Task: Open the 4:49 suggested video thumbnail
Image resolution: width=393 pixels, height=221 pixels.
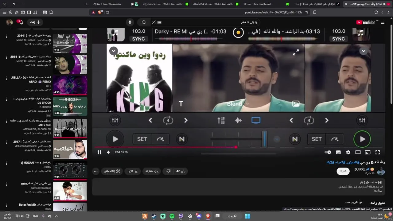Action: pyautogui.click(x=70, y=191)
